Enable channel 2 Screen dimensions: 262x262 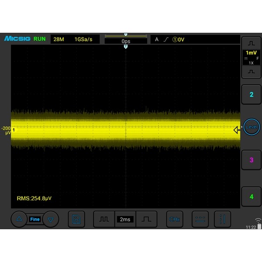tap(251, 94)
